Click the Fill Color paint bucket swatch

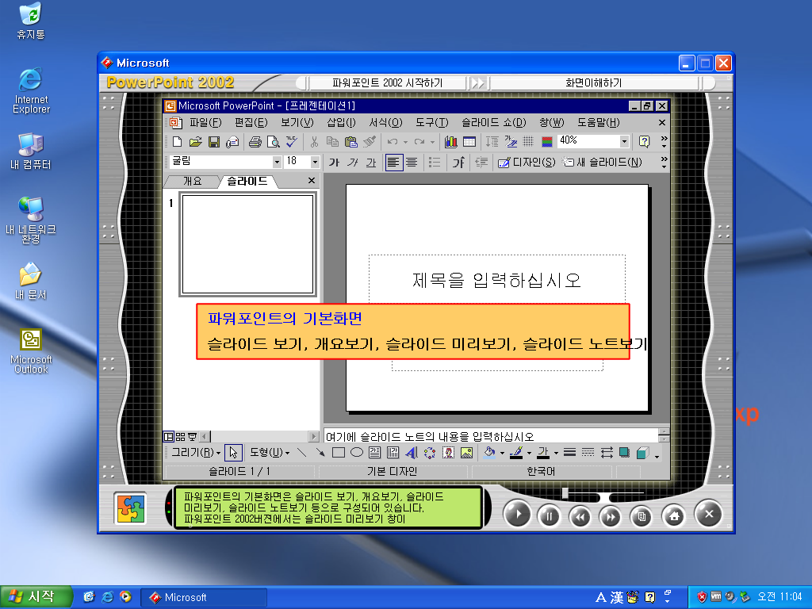pyautogui.click(x=489, y=453)
